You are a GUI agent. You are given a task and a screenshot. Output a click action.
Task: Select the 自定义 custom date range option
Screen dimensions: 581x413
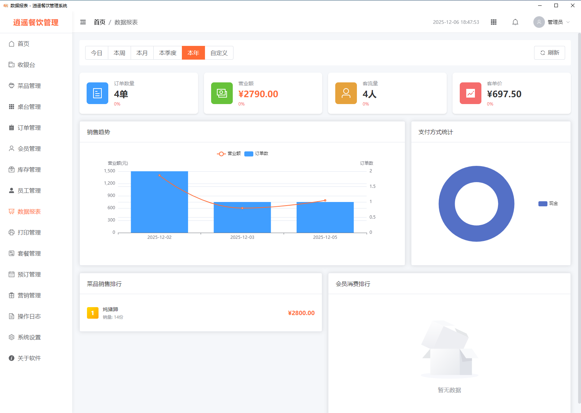[219, 53]
